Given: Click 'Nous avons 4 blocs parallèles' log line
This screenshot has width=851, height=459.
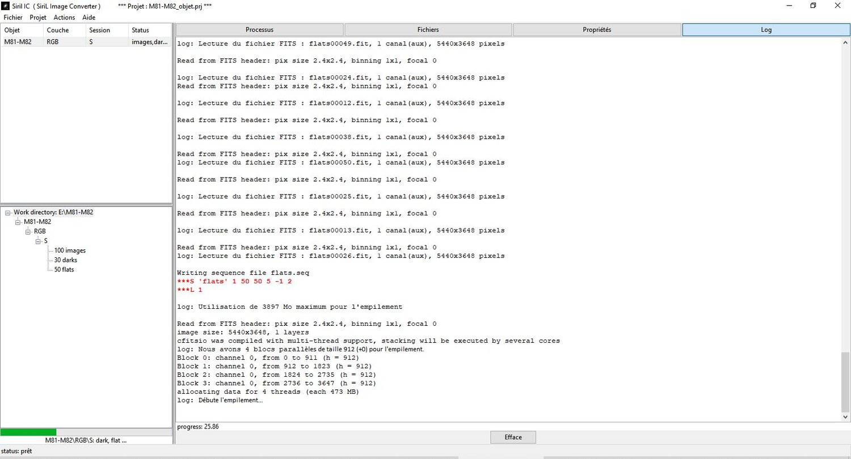Looking at the screenshot, I should point(301,350).
